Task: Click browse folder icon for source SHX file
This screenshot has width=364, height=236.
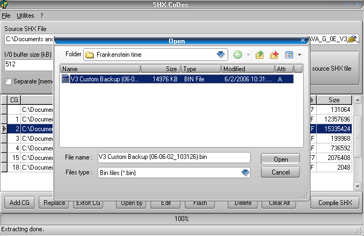Action: click(x=352, y=39)
